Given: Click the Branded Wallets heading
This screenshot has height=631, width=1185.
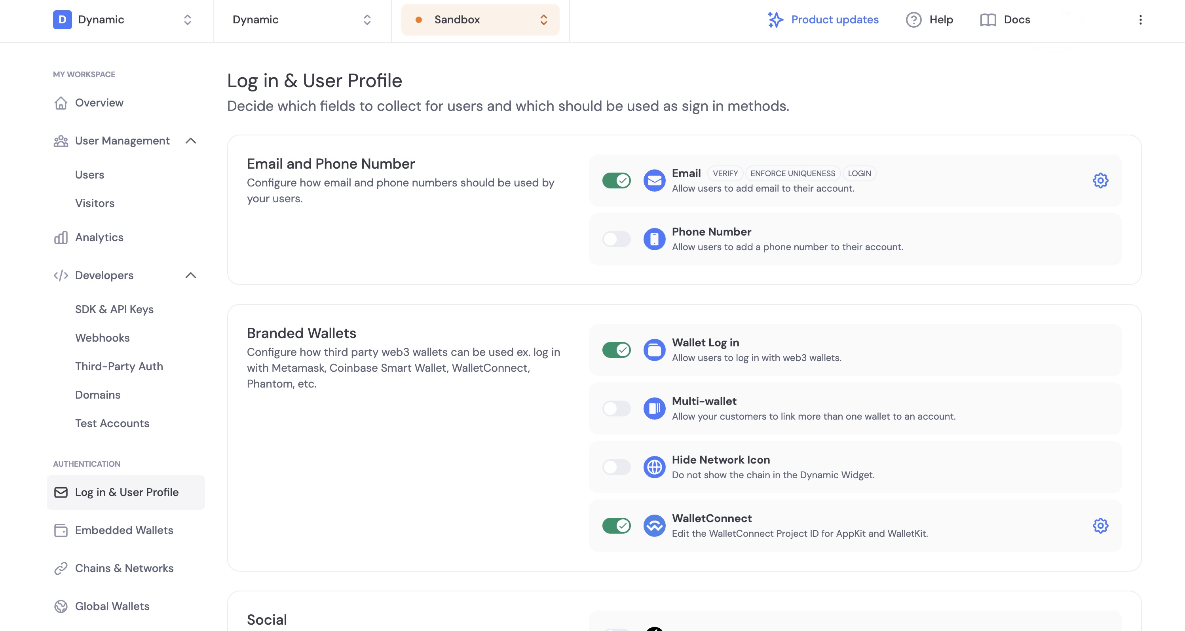Looking at the screenshot, I should click(x=301, y=333).
